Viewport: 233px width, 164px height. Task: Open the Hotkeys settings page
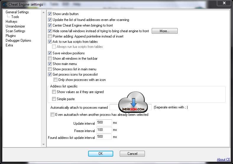pyautogui.click(x=12, y=22)
